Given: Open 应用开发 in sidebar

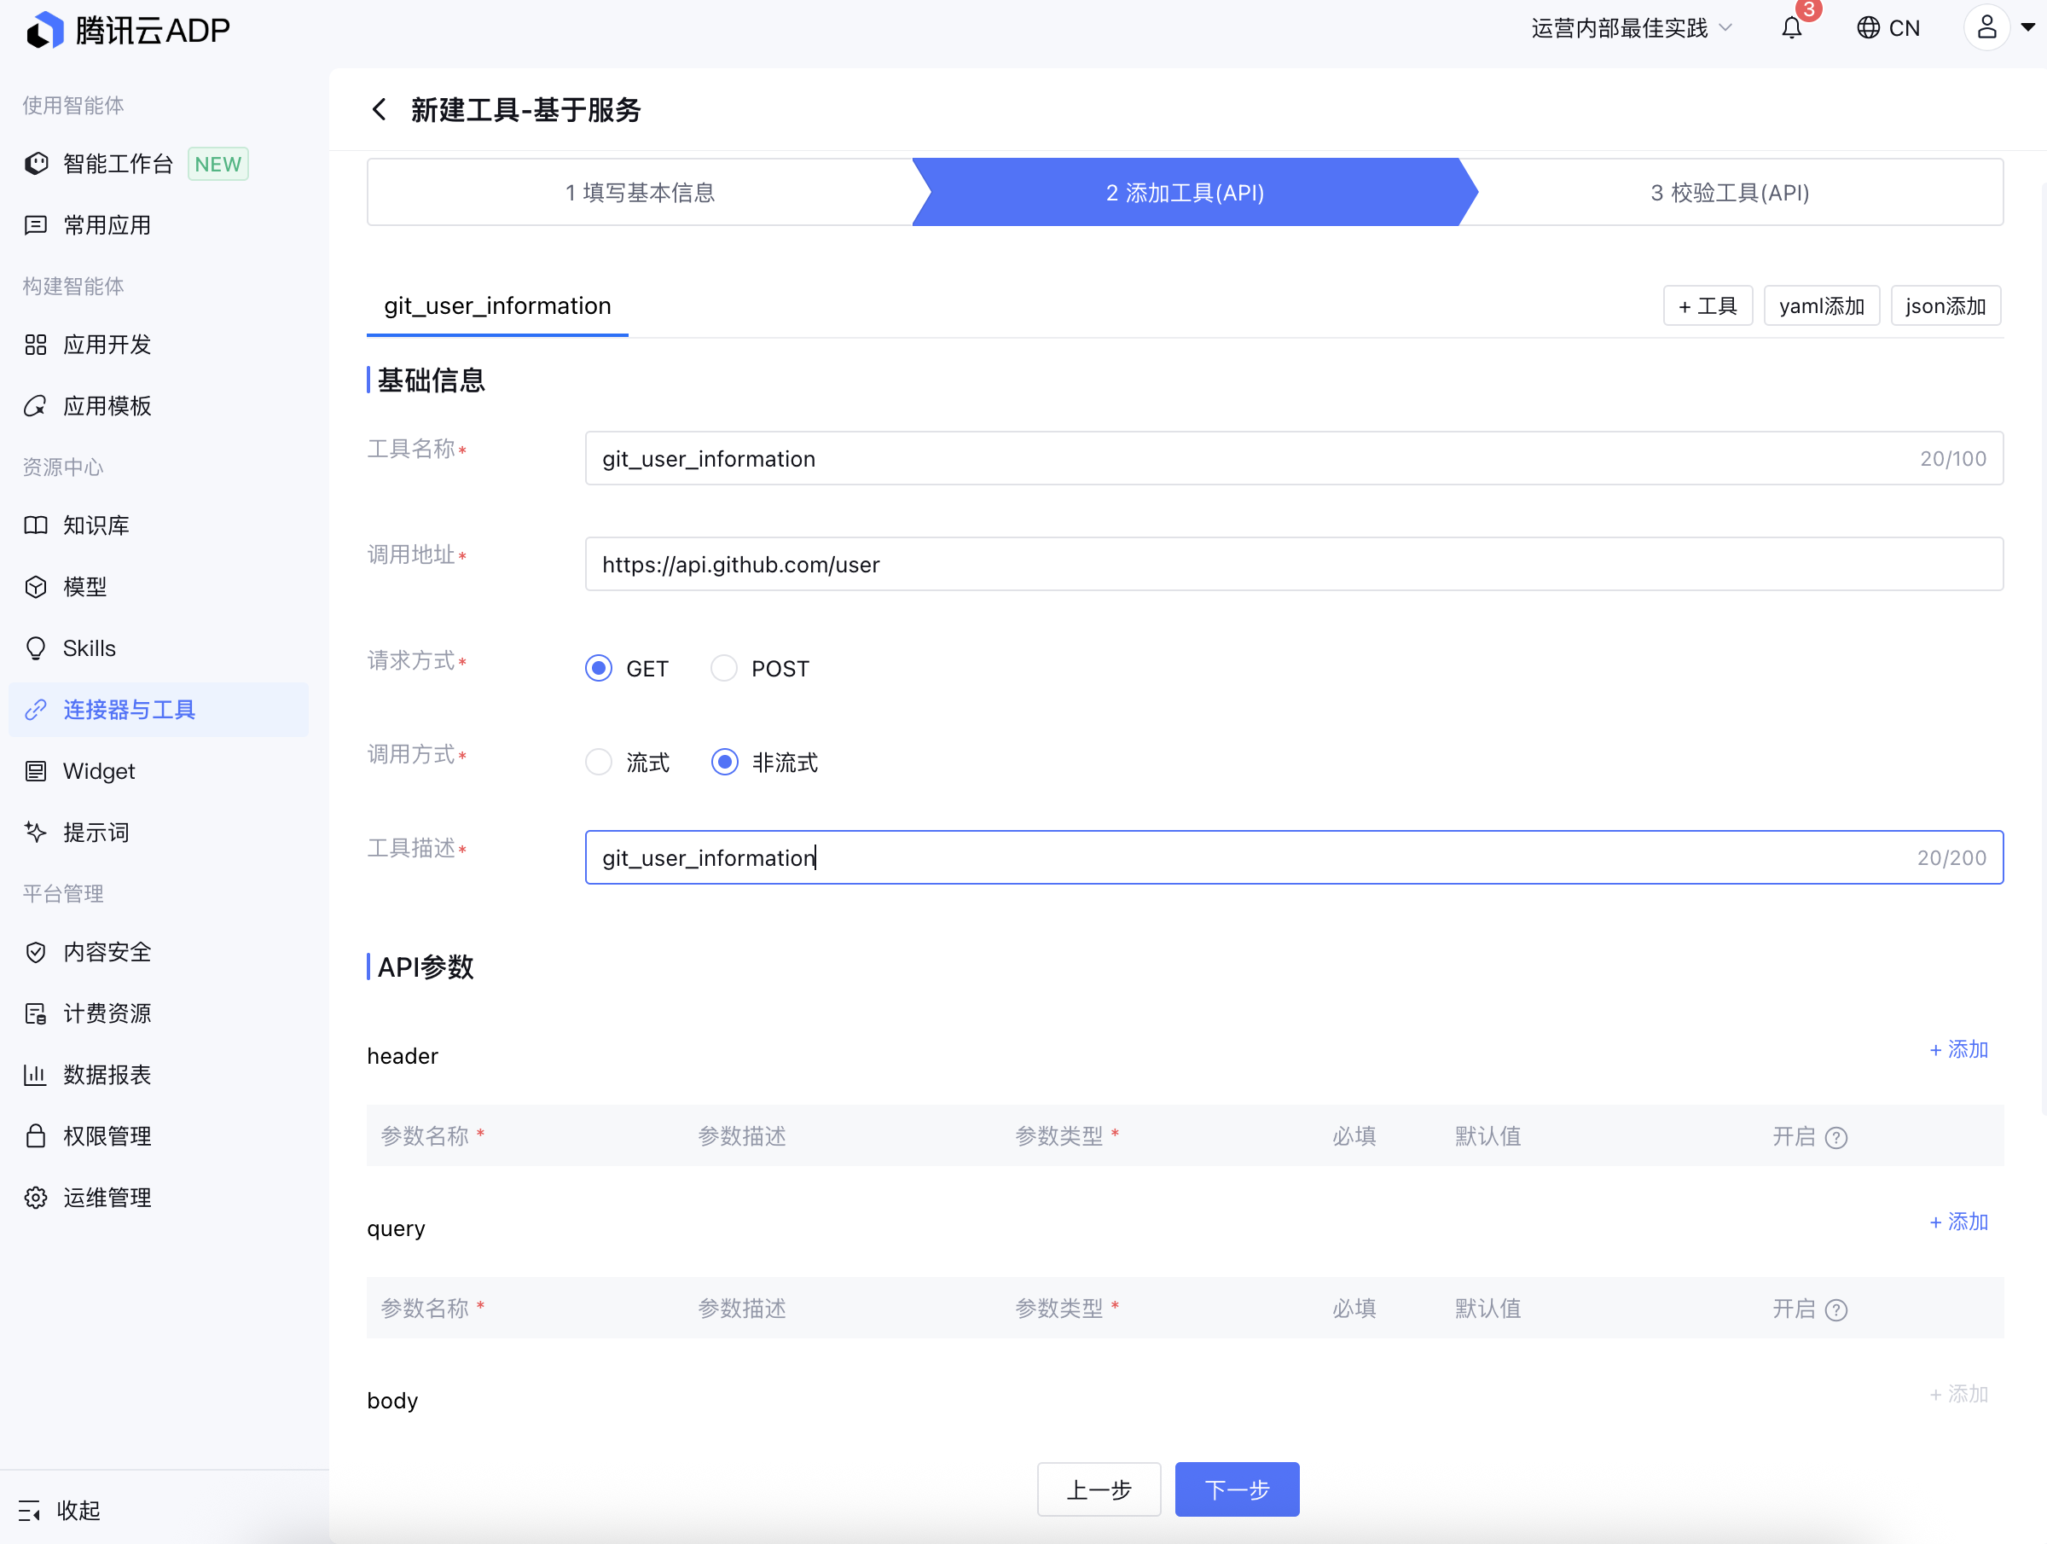Looking at the screenshot, I should [107, 345].
